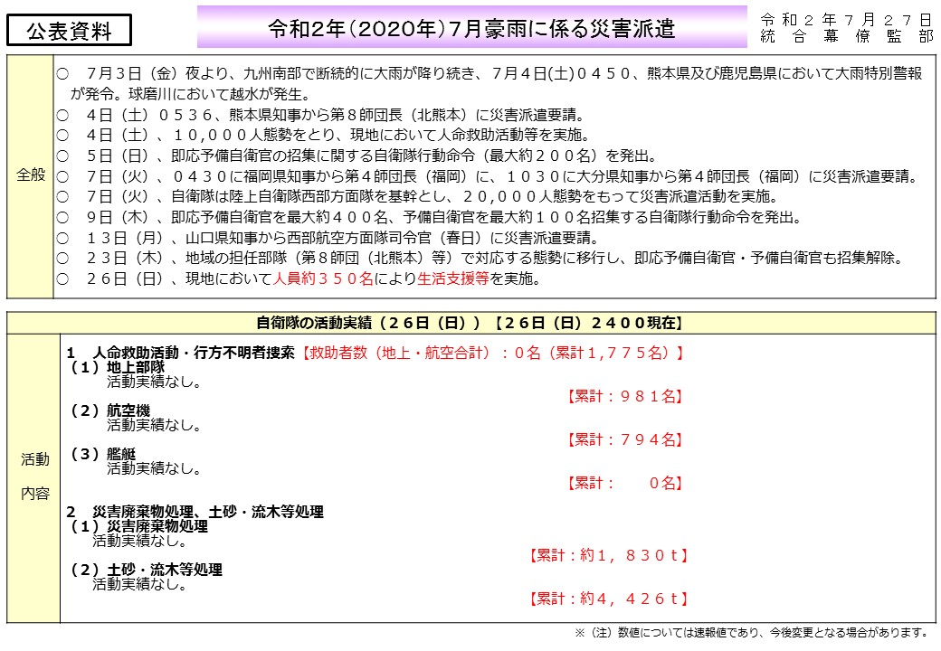Click the cumulative total 累計:981名
The width and height of the screenshot is (941, 651).
(624, 396)
